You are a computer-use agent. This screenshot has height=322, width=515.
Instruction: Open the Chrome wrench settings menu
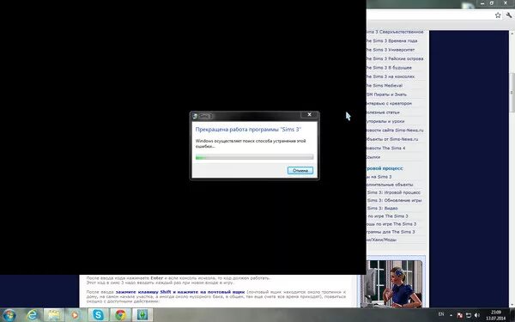pos(509,15)
